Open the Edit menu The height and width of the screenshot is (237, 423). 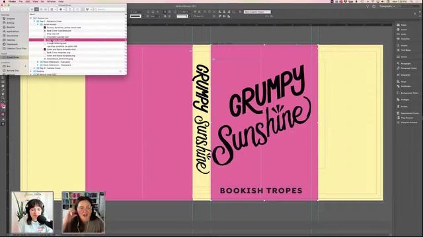pyautogui.click(x=28, y=1)
